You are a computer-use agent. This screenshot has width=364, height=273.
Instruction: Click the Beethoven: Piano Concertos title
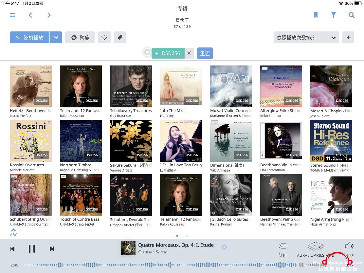click(x=281, y=219)
